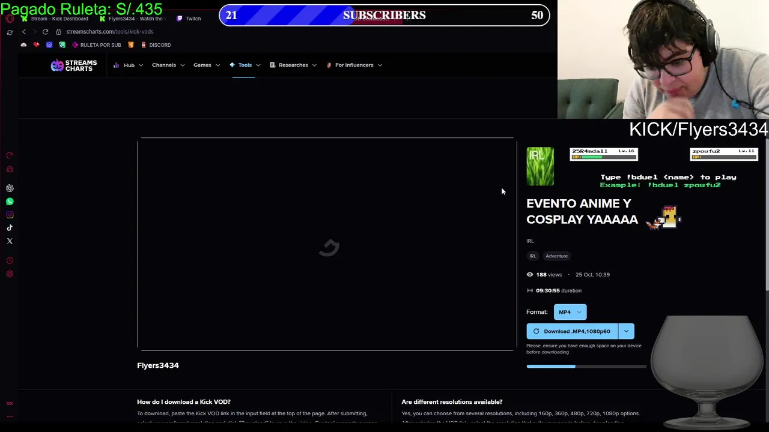Image resolution: width=769 pixels, height=432 pixels.
Task: Open RULETA POR SUB bookmark
Action: click(96, 45)
